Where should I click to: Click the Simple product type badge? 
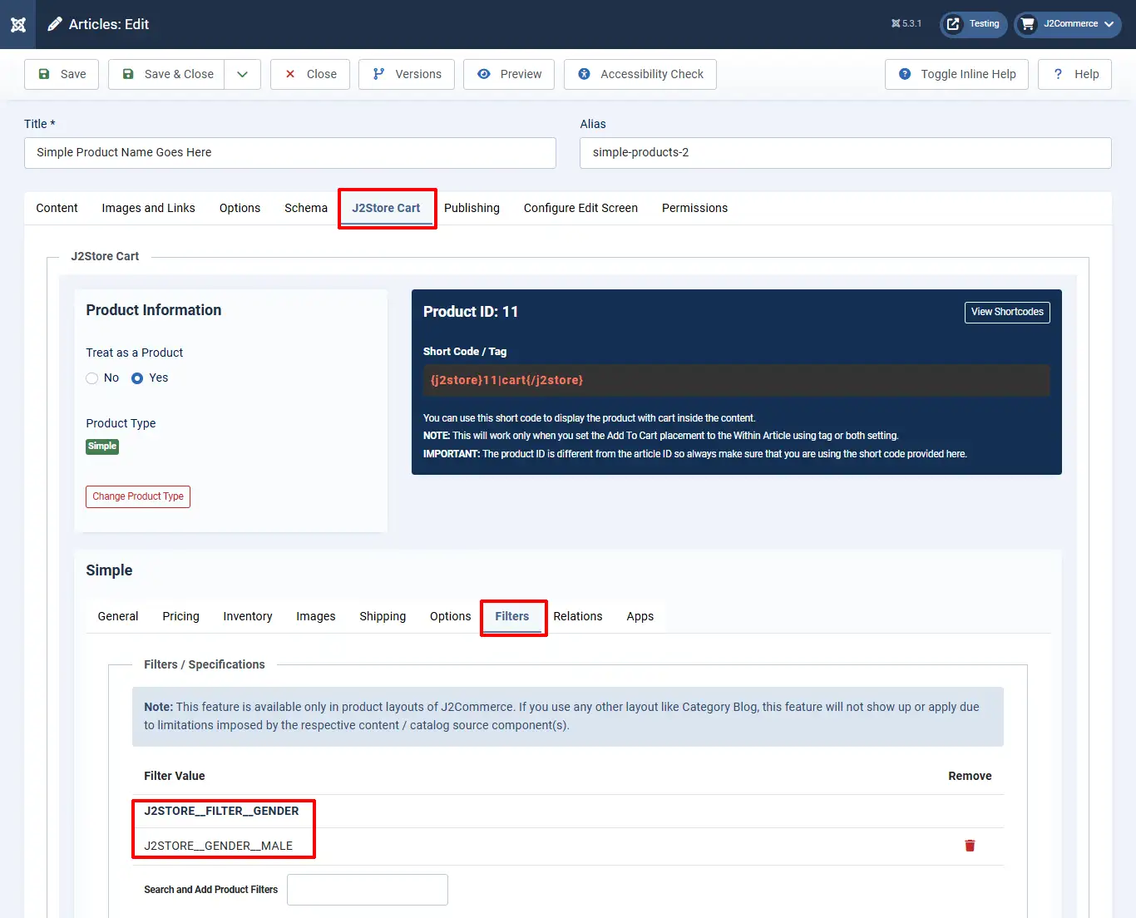pyautogui.click(x=102, y=447)
